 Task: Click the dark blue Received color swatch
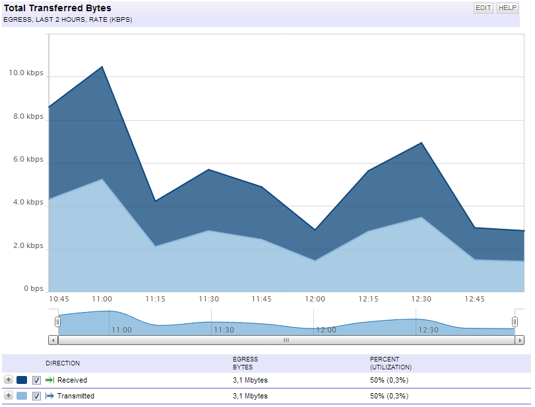(x=22, y=380)
